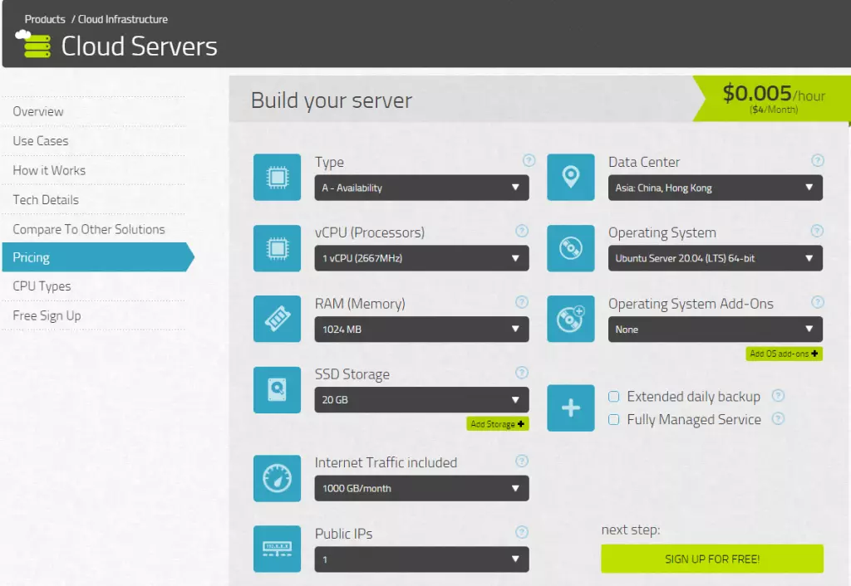Viewport: 851px width, 586px height.
Task: Click the ($4/Month) price text
Action: coord(774,110)
